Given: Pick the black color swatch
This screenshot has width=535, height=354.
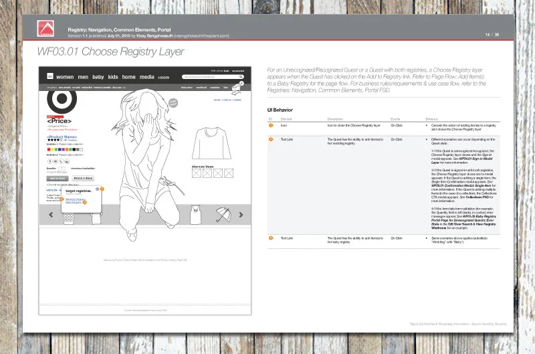Looking at the screenshot, I should pyautogui.click(x=74, y=149).
